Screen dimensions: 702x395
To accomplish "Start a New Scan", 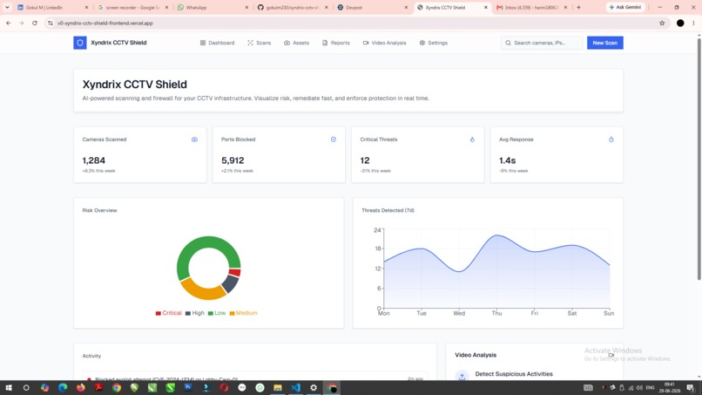I will 604,43.
